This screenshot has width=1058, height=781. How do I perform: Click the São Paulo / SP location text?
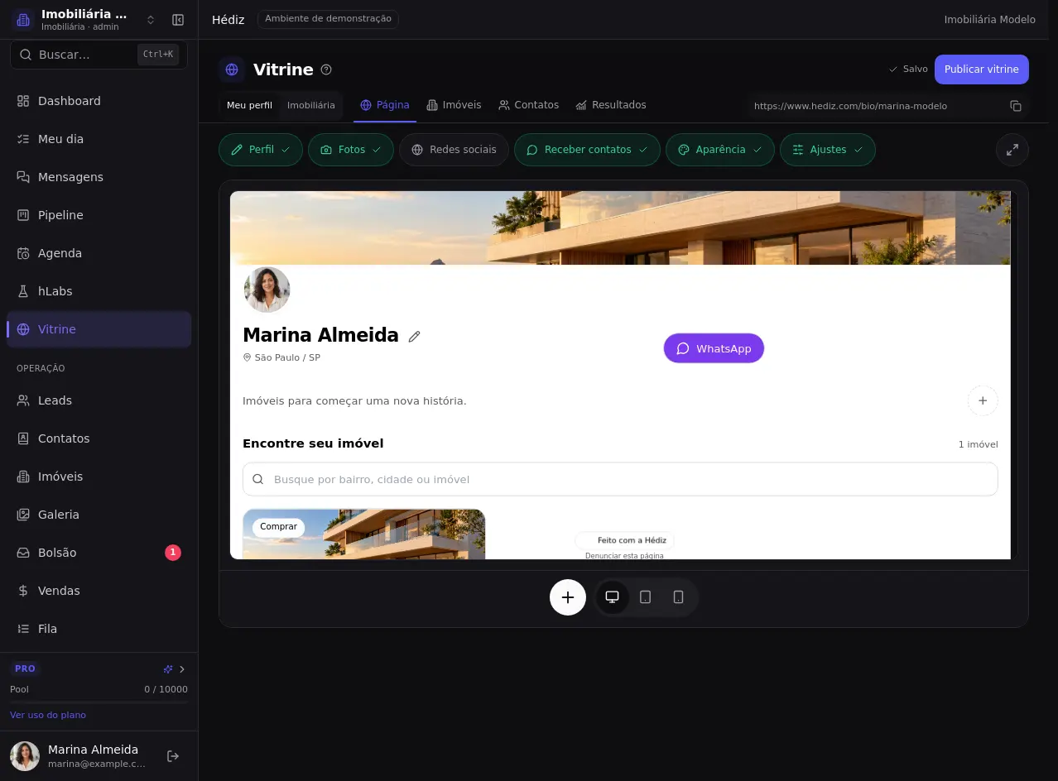[x=287, y=357]
